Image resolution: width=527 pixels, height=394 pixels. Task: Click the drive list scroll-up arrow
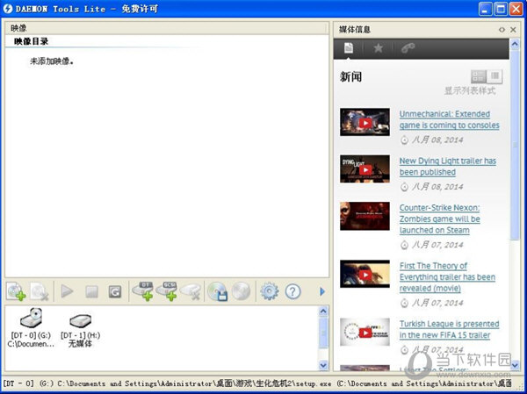click(x=323, y=311)
